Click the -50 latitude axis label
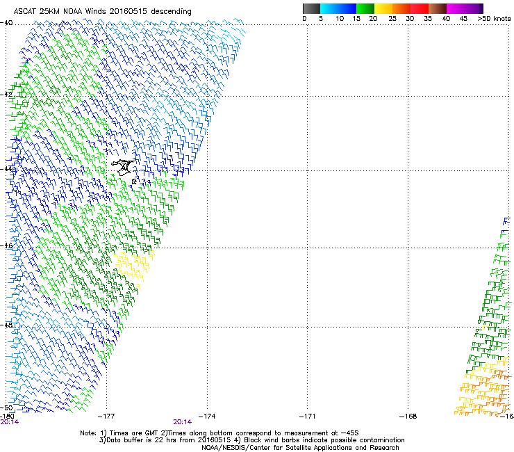This screenshot has height=452, width=514. (x=6, y=408)
